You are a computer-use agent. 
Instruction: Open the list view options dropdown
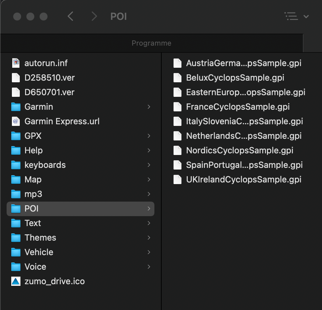tap(296, 16)
